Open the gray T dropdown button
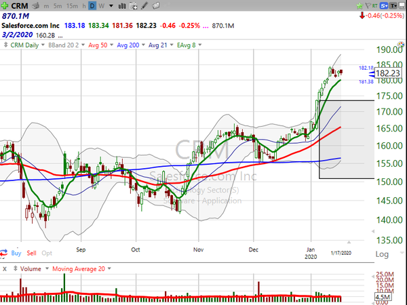The image size is (407, 305). click(x=393, y=5)
